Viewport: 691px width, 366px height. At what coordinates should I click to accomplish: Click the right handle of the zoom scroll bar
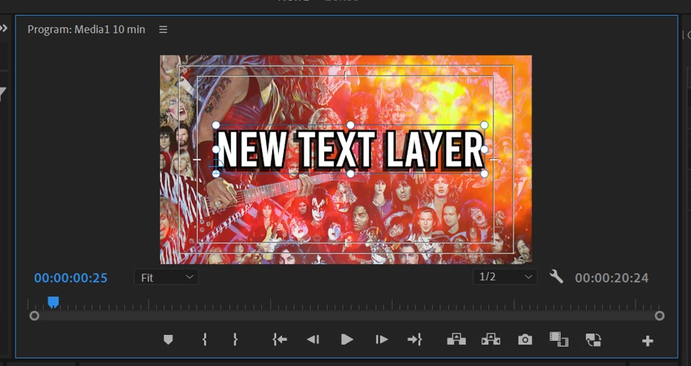tap(659, 316)
